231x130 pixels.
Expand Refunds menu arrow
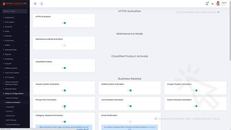tap(26, 36)
